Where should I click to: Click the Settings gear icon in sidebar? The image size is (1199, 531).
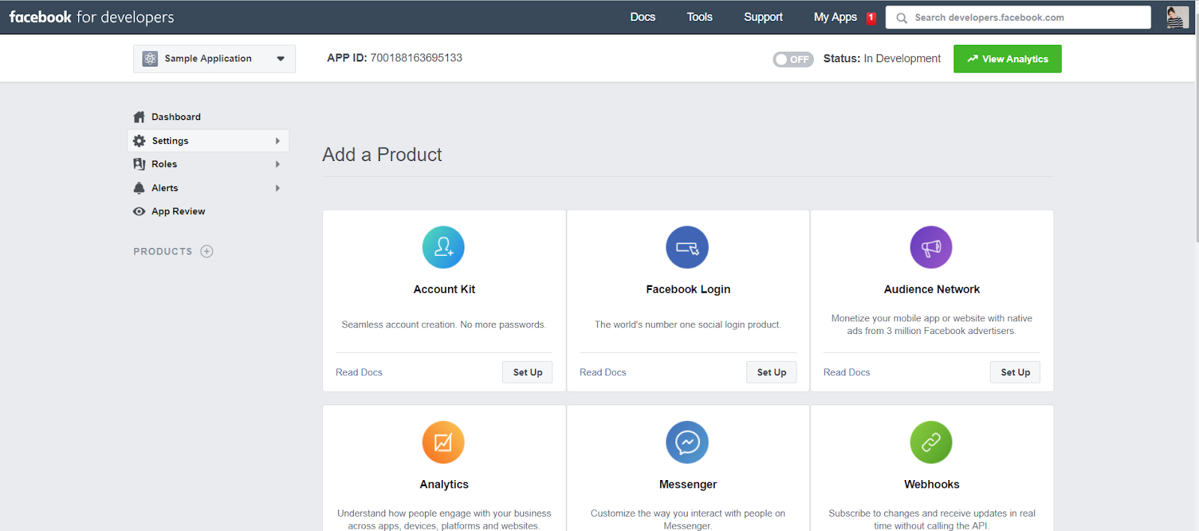[139, 141]
